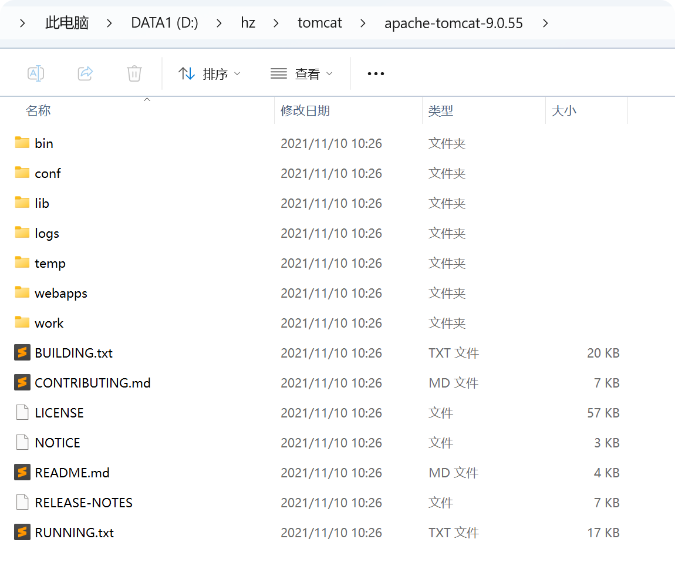The height and width of the screenshot is (576, 675).
Task: Open the 排序 sort dropdown
Action: (x=210, y=74)
